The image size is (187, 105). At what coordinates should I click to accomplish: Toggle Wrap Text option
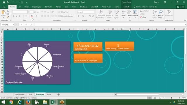tap(64, 12)
